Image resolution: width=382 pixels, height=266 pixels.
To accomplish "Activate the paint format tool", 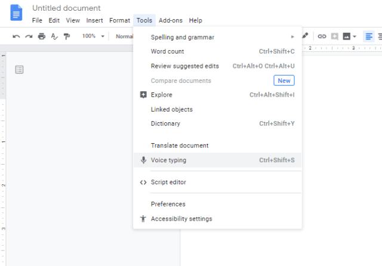I will (x=67, y=36).
